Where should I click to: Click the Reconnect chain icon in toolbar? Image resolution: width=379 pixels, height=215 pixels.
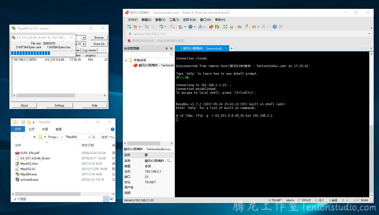[153, 27]
